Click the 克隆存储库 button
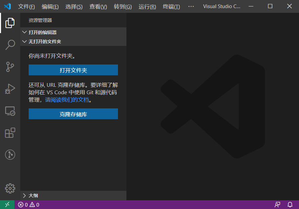Viewport: 299px width, 209px height. point(73,114)
